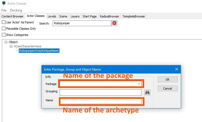Click the binoculars browse icon next to Grouping

coord(147,92)
